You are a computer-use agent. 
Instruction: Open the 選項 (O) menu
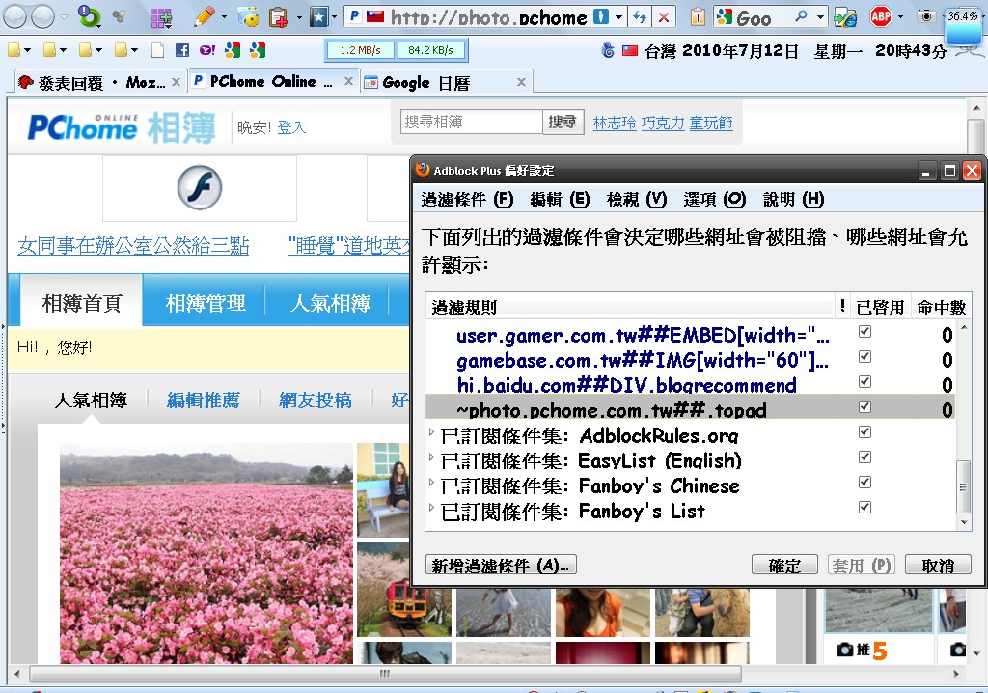[715, 199]
